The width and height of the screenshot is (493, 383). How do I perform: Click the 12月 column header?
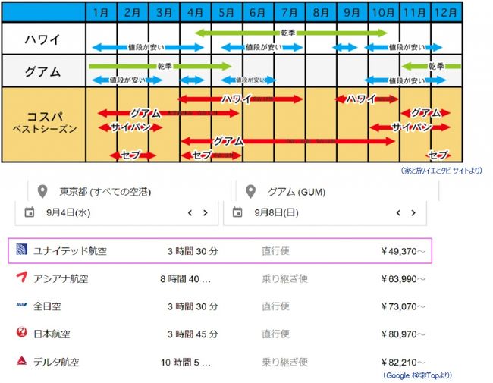[x=446, y=13]
